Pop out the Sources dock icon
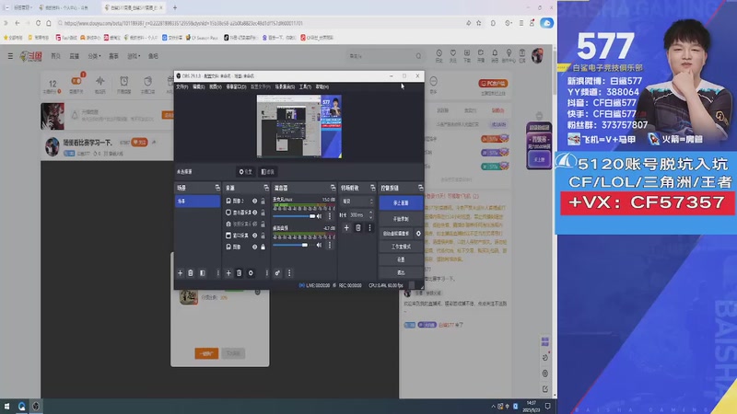 [266, 188]
